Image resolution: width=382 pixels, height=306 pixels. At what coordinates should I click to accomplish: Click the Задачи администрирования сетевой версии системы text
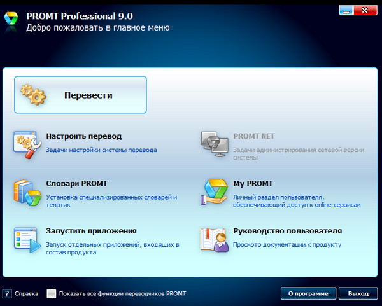[x=299, y=153]
